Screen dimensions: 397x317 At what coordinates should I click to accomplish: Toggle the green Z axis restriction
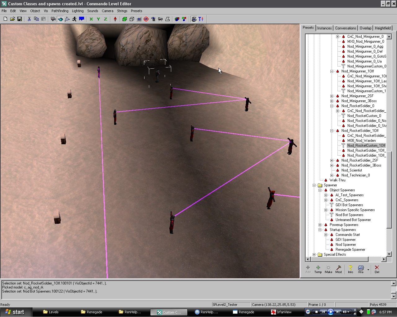(x=105, y=19)
